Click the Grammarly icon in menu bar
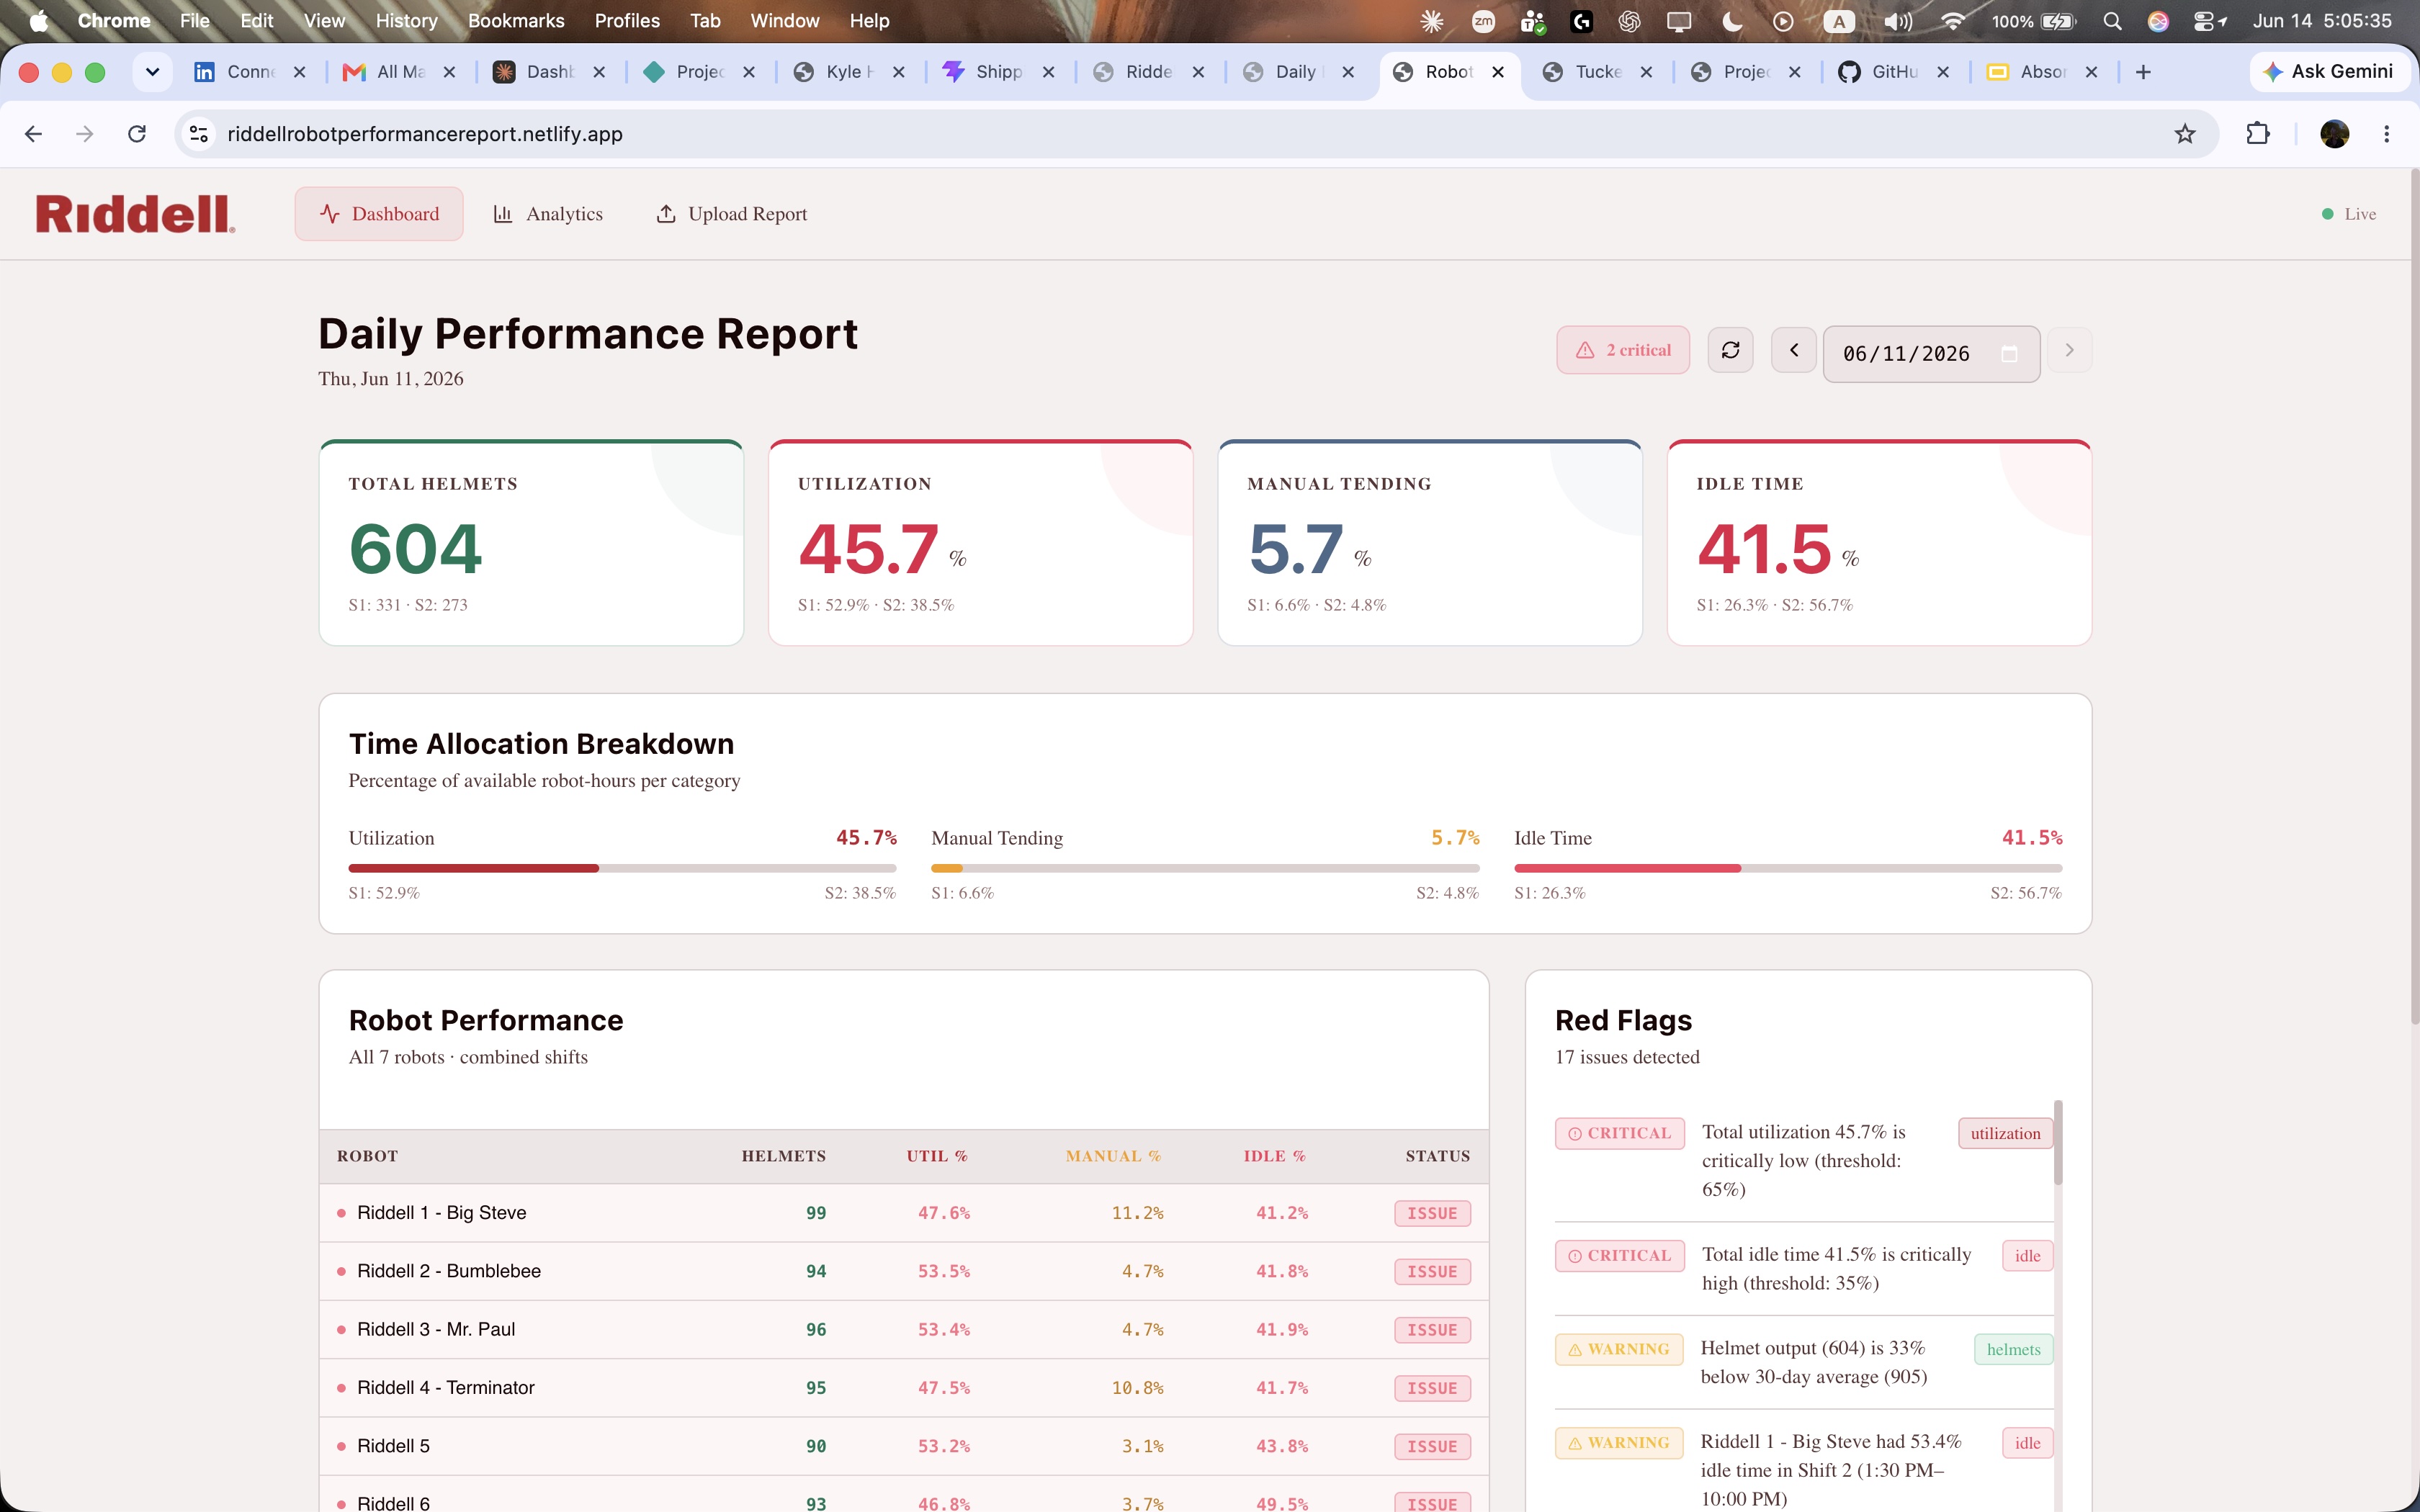The height and width of the screenshot is (1512, 2420). pos(1581,21)
